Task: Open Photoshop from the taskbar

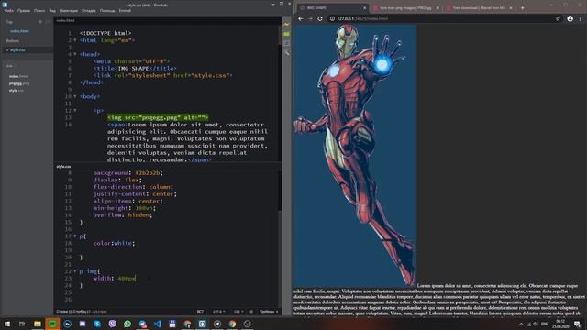Action: (x=67, y=324)
